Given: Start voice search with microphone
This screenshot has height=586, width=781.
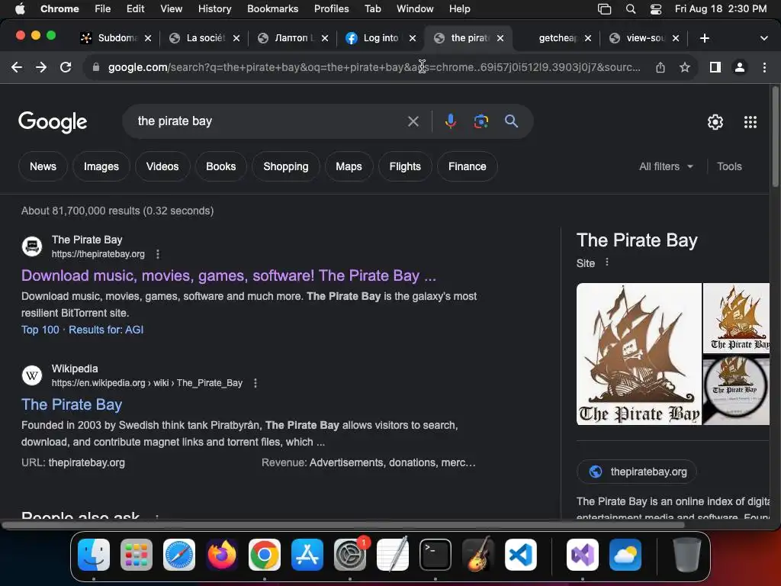Looking at the screenshot, I should 450,121.
